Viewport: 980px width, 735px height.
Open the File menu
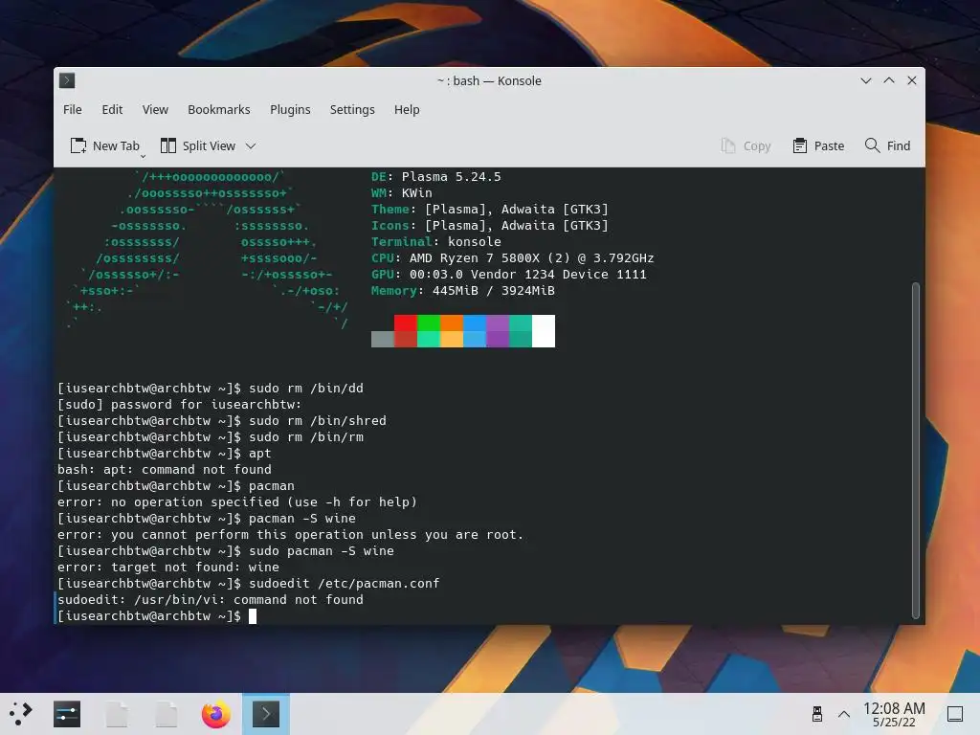[73, 109]
